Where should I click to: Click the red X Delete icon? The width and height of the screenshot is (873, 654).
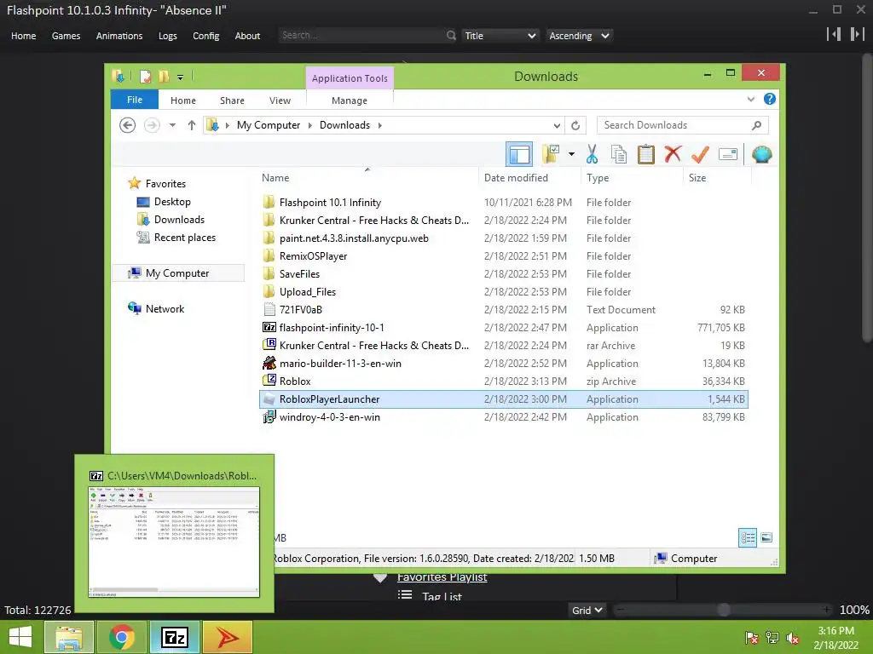click(673, 154)
